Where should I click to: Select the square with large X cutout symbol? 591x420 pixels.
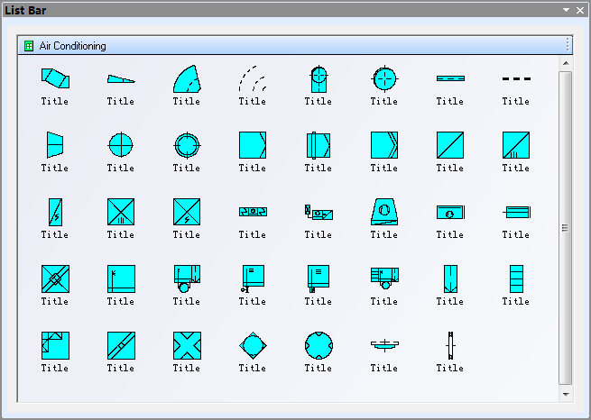[186, 345]
